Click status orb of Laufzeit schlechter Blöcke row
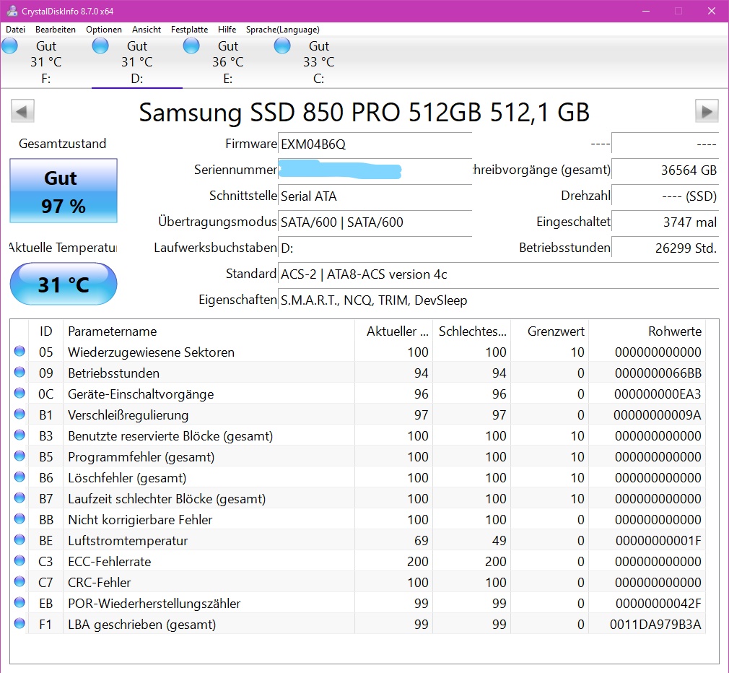Screen dimensions: 729x673 [x=19, y=498]
